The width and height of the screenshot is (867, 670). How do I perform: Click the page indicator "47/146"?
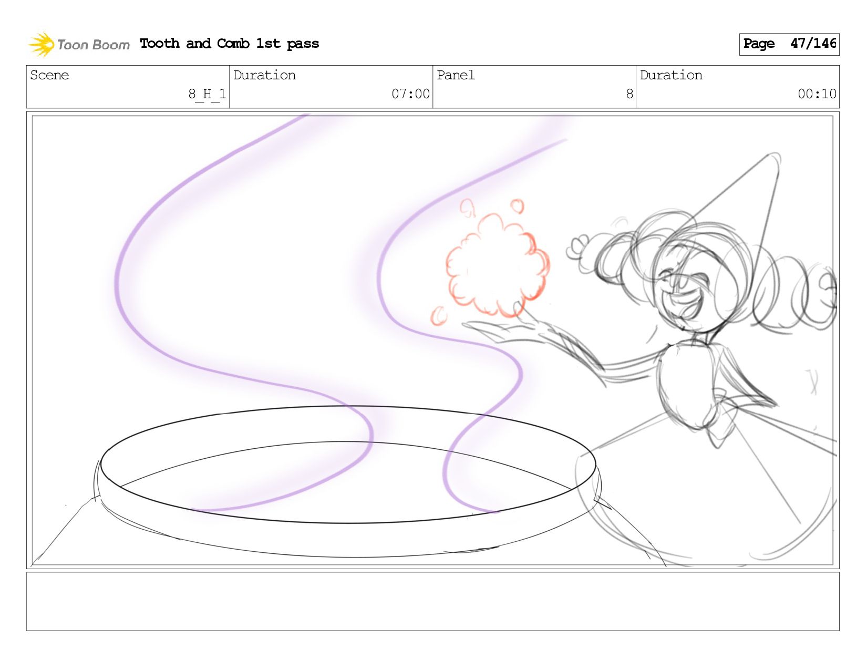813,43
